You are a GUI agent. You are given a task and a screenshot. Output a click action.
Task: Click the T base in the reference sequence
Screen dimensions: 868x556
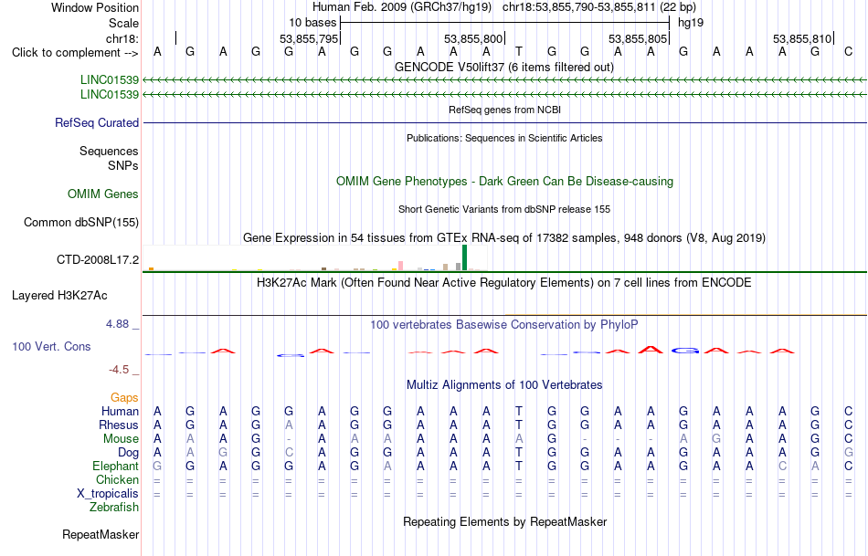pyautogui.click(x=519, y=51)
